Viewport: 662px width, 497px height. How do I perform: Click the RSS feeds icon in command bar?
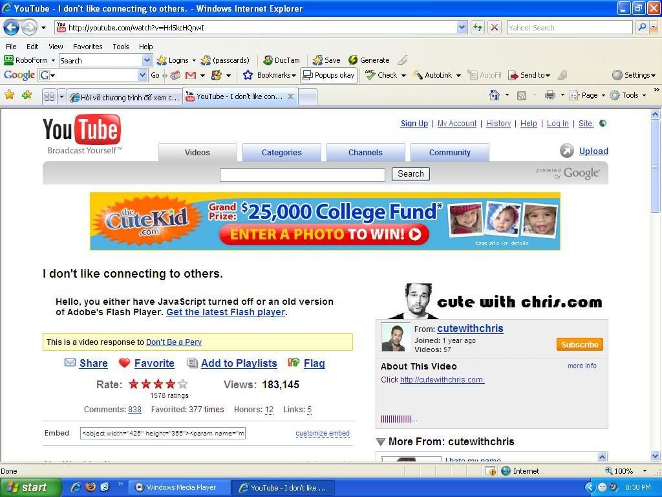tap(522, 96)
